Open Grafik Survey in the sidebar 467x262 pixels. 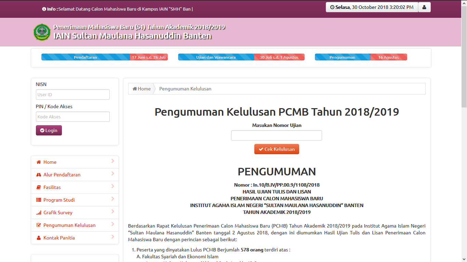75,213
